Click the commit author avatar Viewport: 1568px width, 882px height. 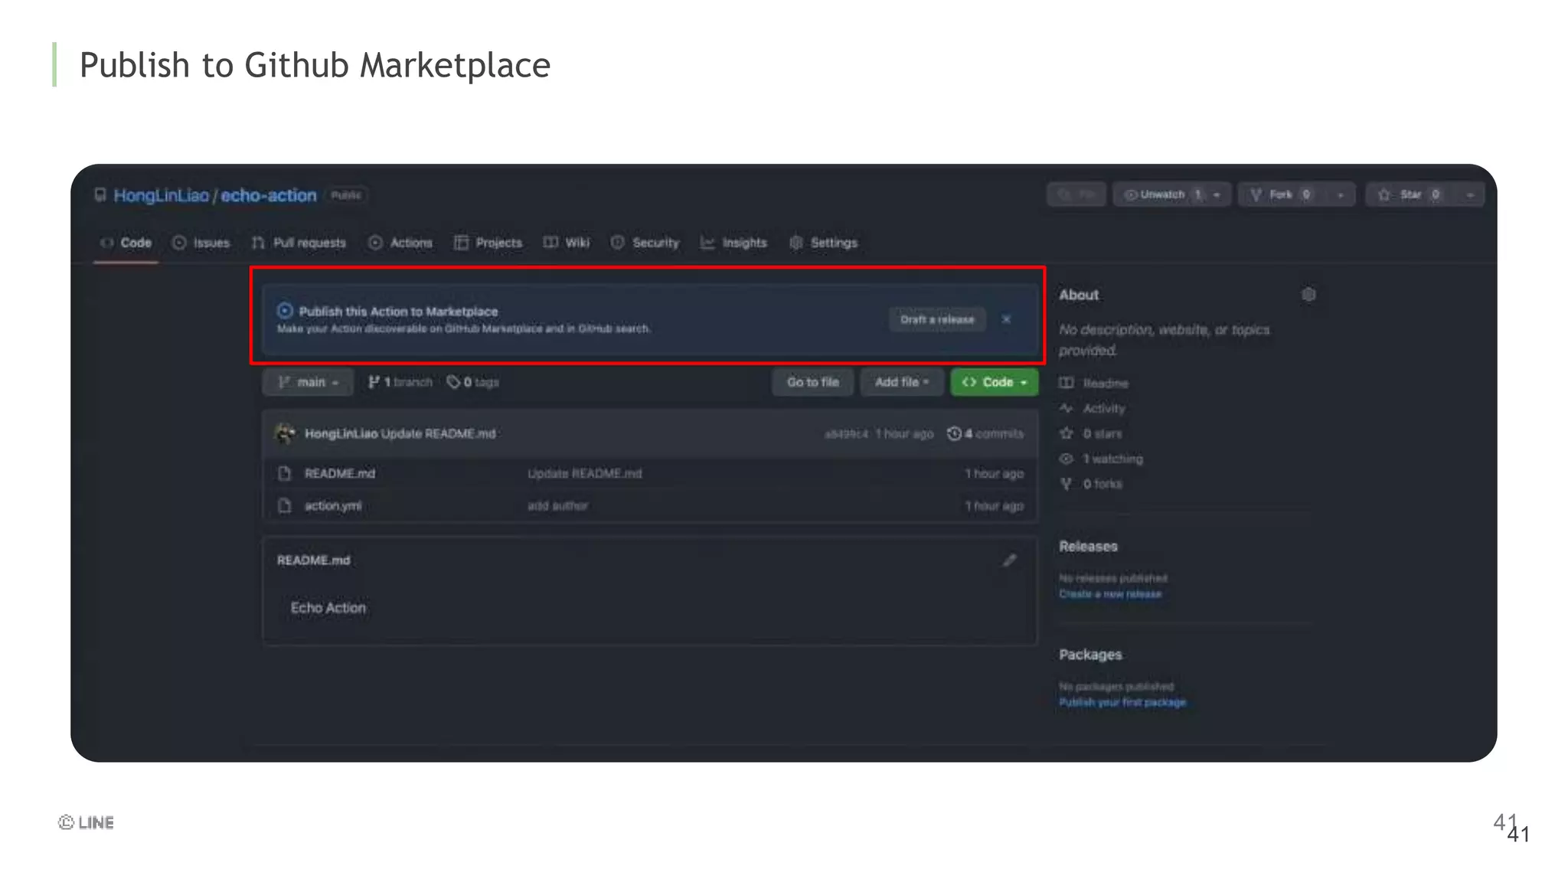(286, 433)
